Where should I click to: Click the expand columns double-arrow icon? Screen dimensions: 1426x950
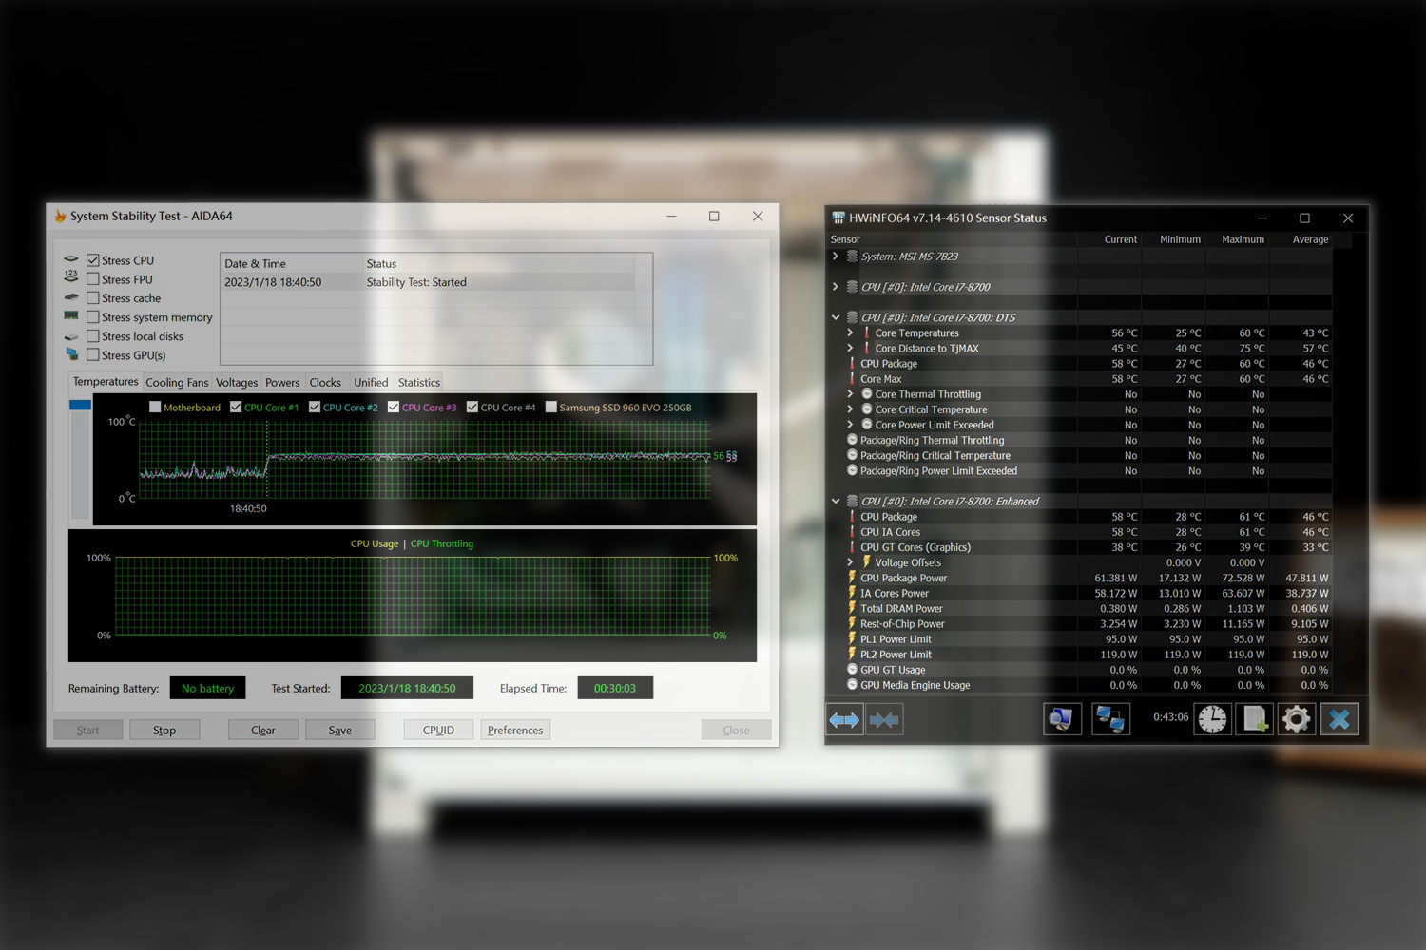844,720
